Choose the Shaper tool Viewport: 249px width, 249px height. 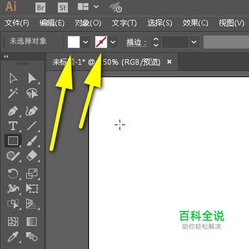tap(13, 156)
